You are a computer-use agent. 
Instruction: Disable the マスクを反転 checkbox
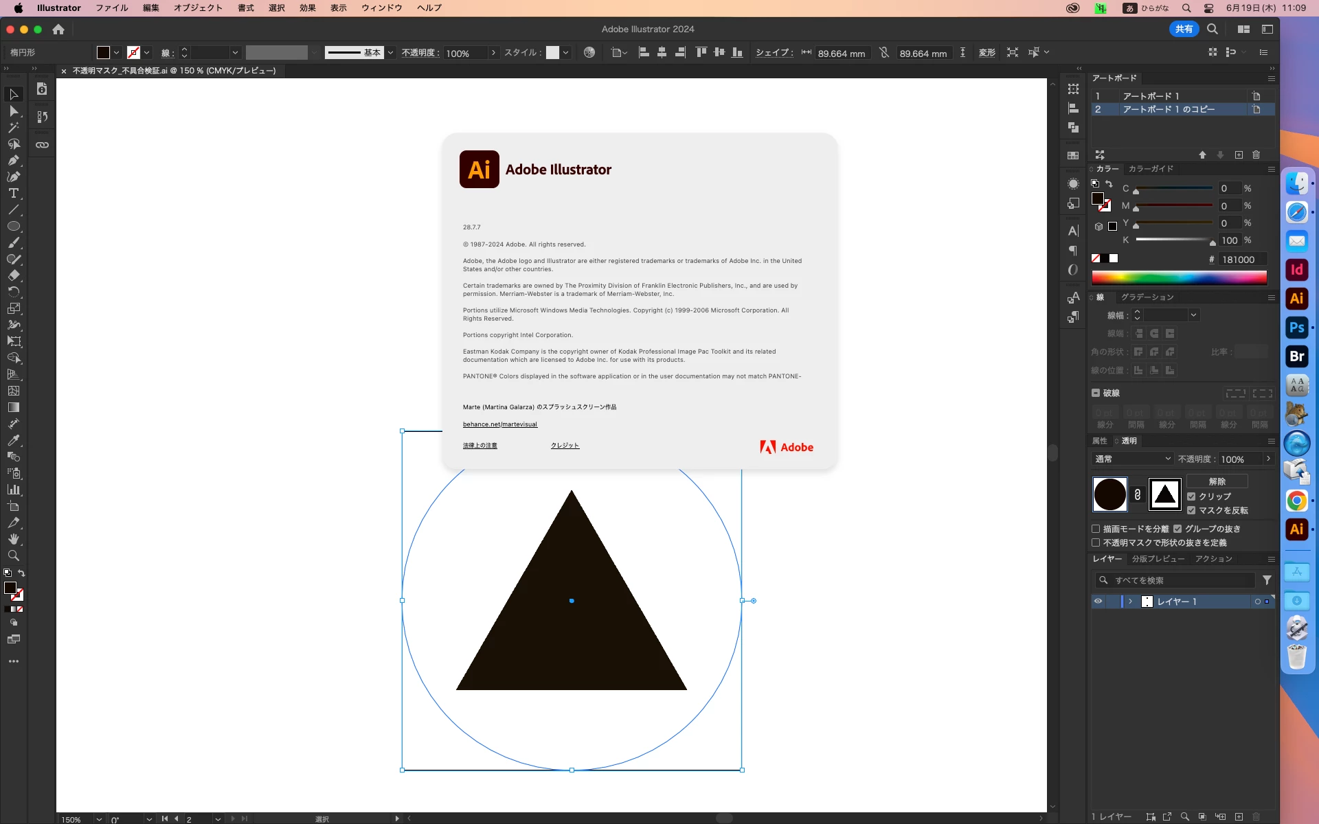click(1191, 510)
